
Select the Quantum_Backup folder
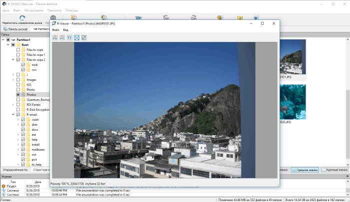[x=38, y=100]
